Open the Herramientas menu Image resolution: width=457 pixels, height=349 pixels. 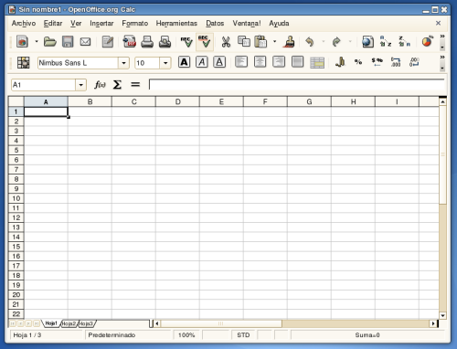tap(176, 23)
